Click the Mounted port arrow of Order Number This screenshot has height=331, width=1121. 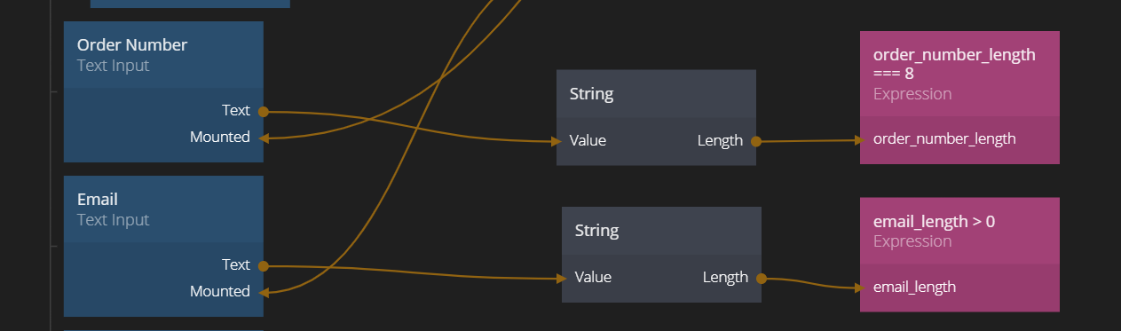tap(264, 138)
